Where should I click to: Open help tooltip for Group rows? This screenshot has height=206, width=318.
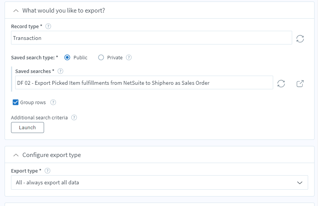click(53, 102)
